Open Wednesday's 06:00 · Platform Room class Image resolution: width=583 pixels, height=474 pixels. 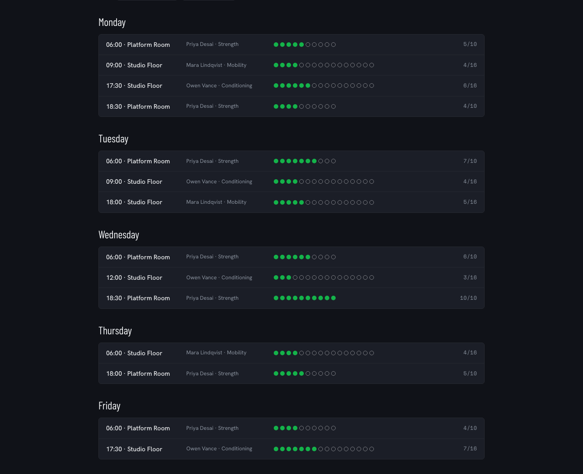(x=291, y=257)
